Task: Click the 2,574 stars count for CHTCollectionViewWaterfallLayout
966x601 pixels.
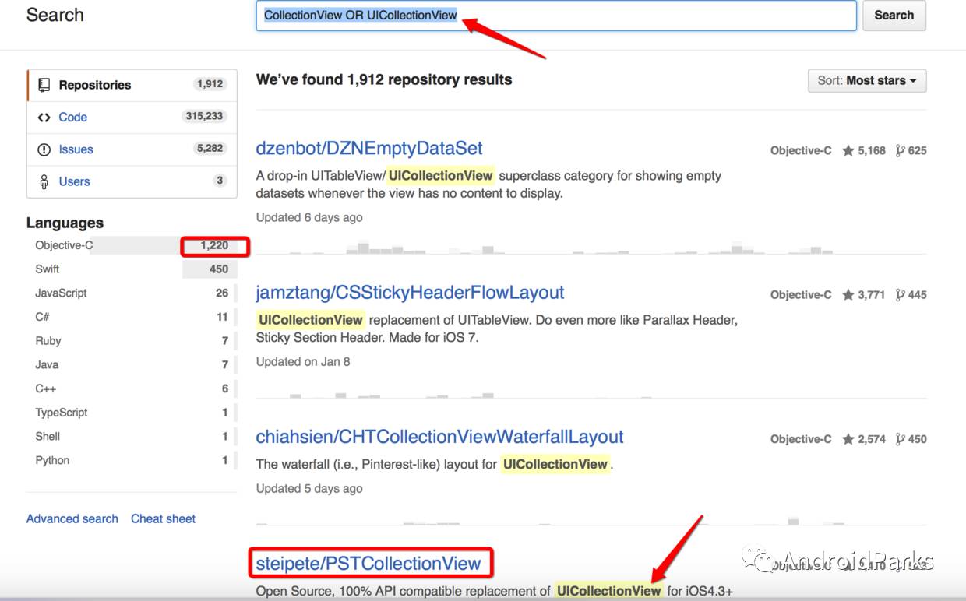Action: [x=863, y=439]
